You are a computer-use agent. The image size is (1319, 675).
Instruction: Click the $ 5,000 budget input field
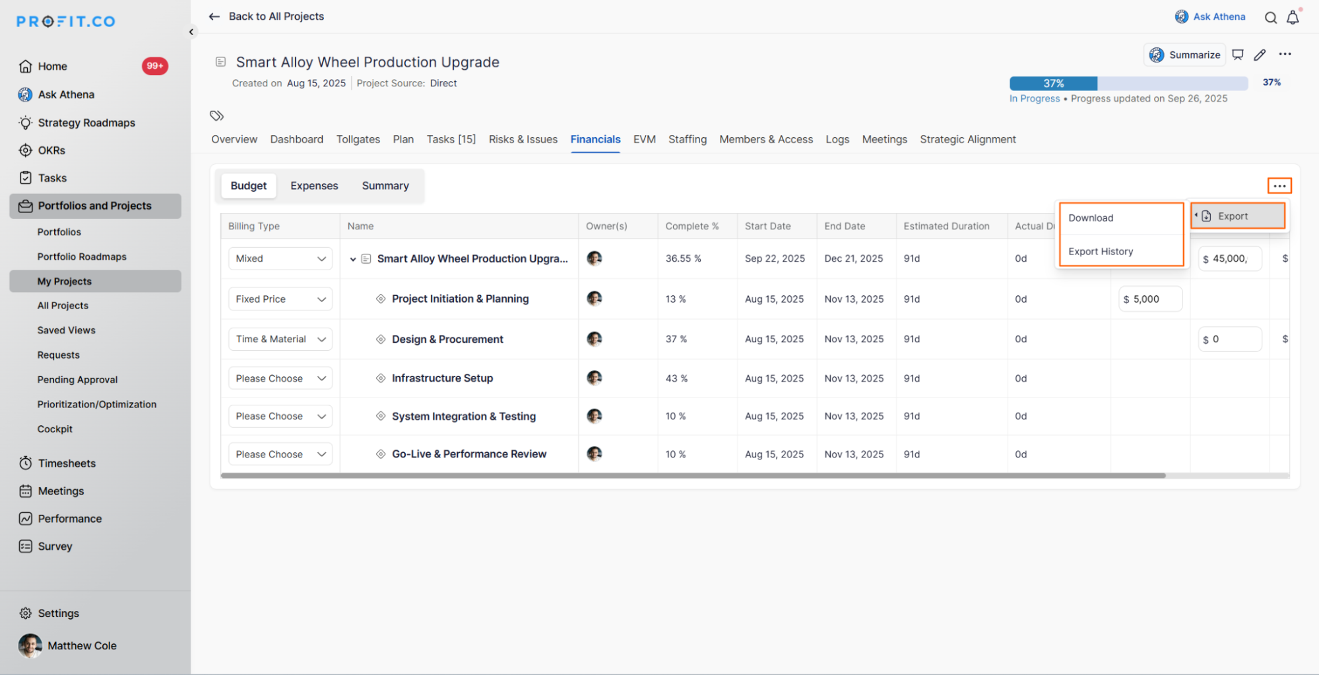pos(1150,299)
